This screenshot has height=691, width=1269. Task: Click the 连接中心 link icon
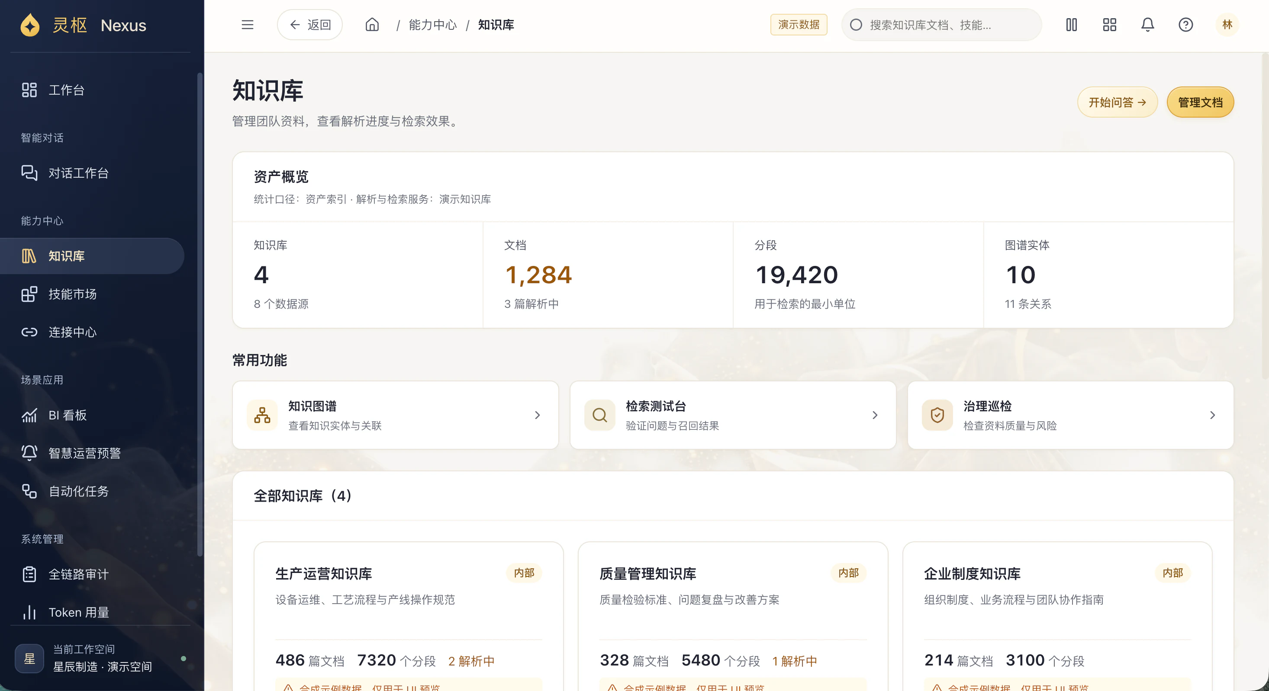tap(29, 332)
